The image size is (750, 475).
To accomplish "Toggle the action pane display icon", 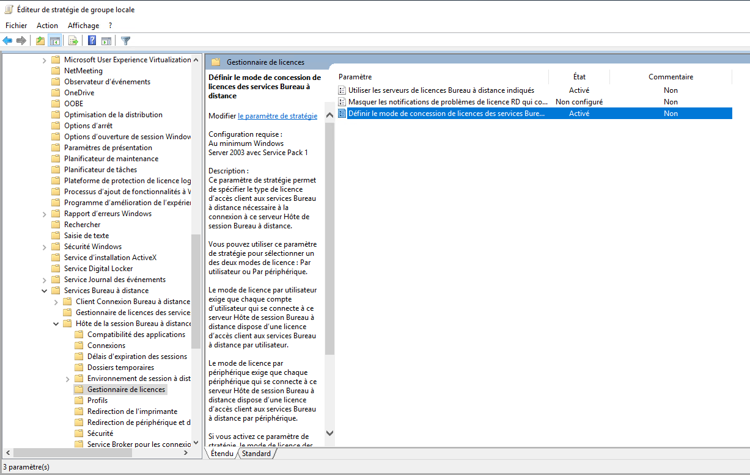I will pos(105,41).
